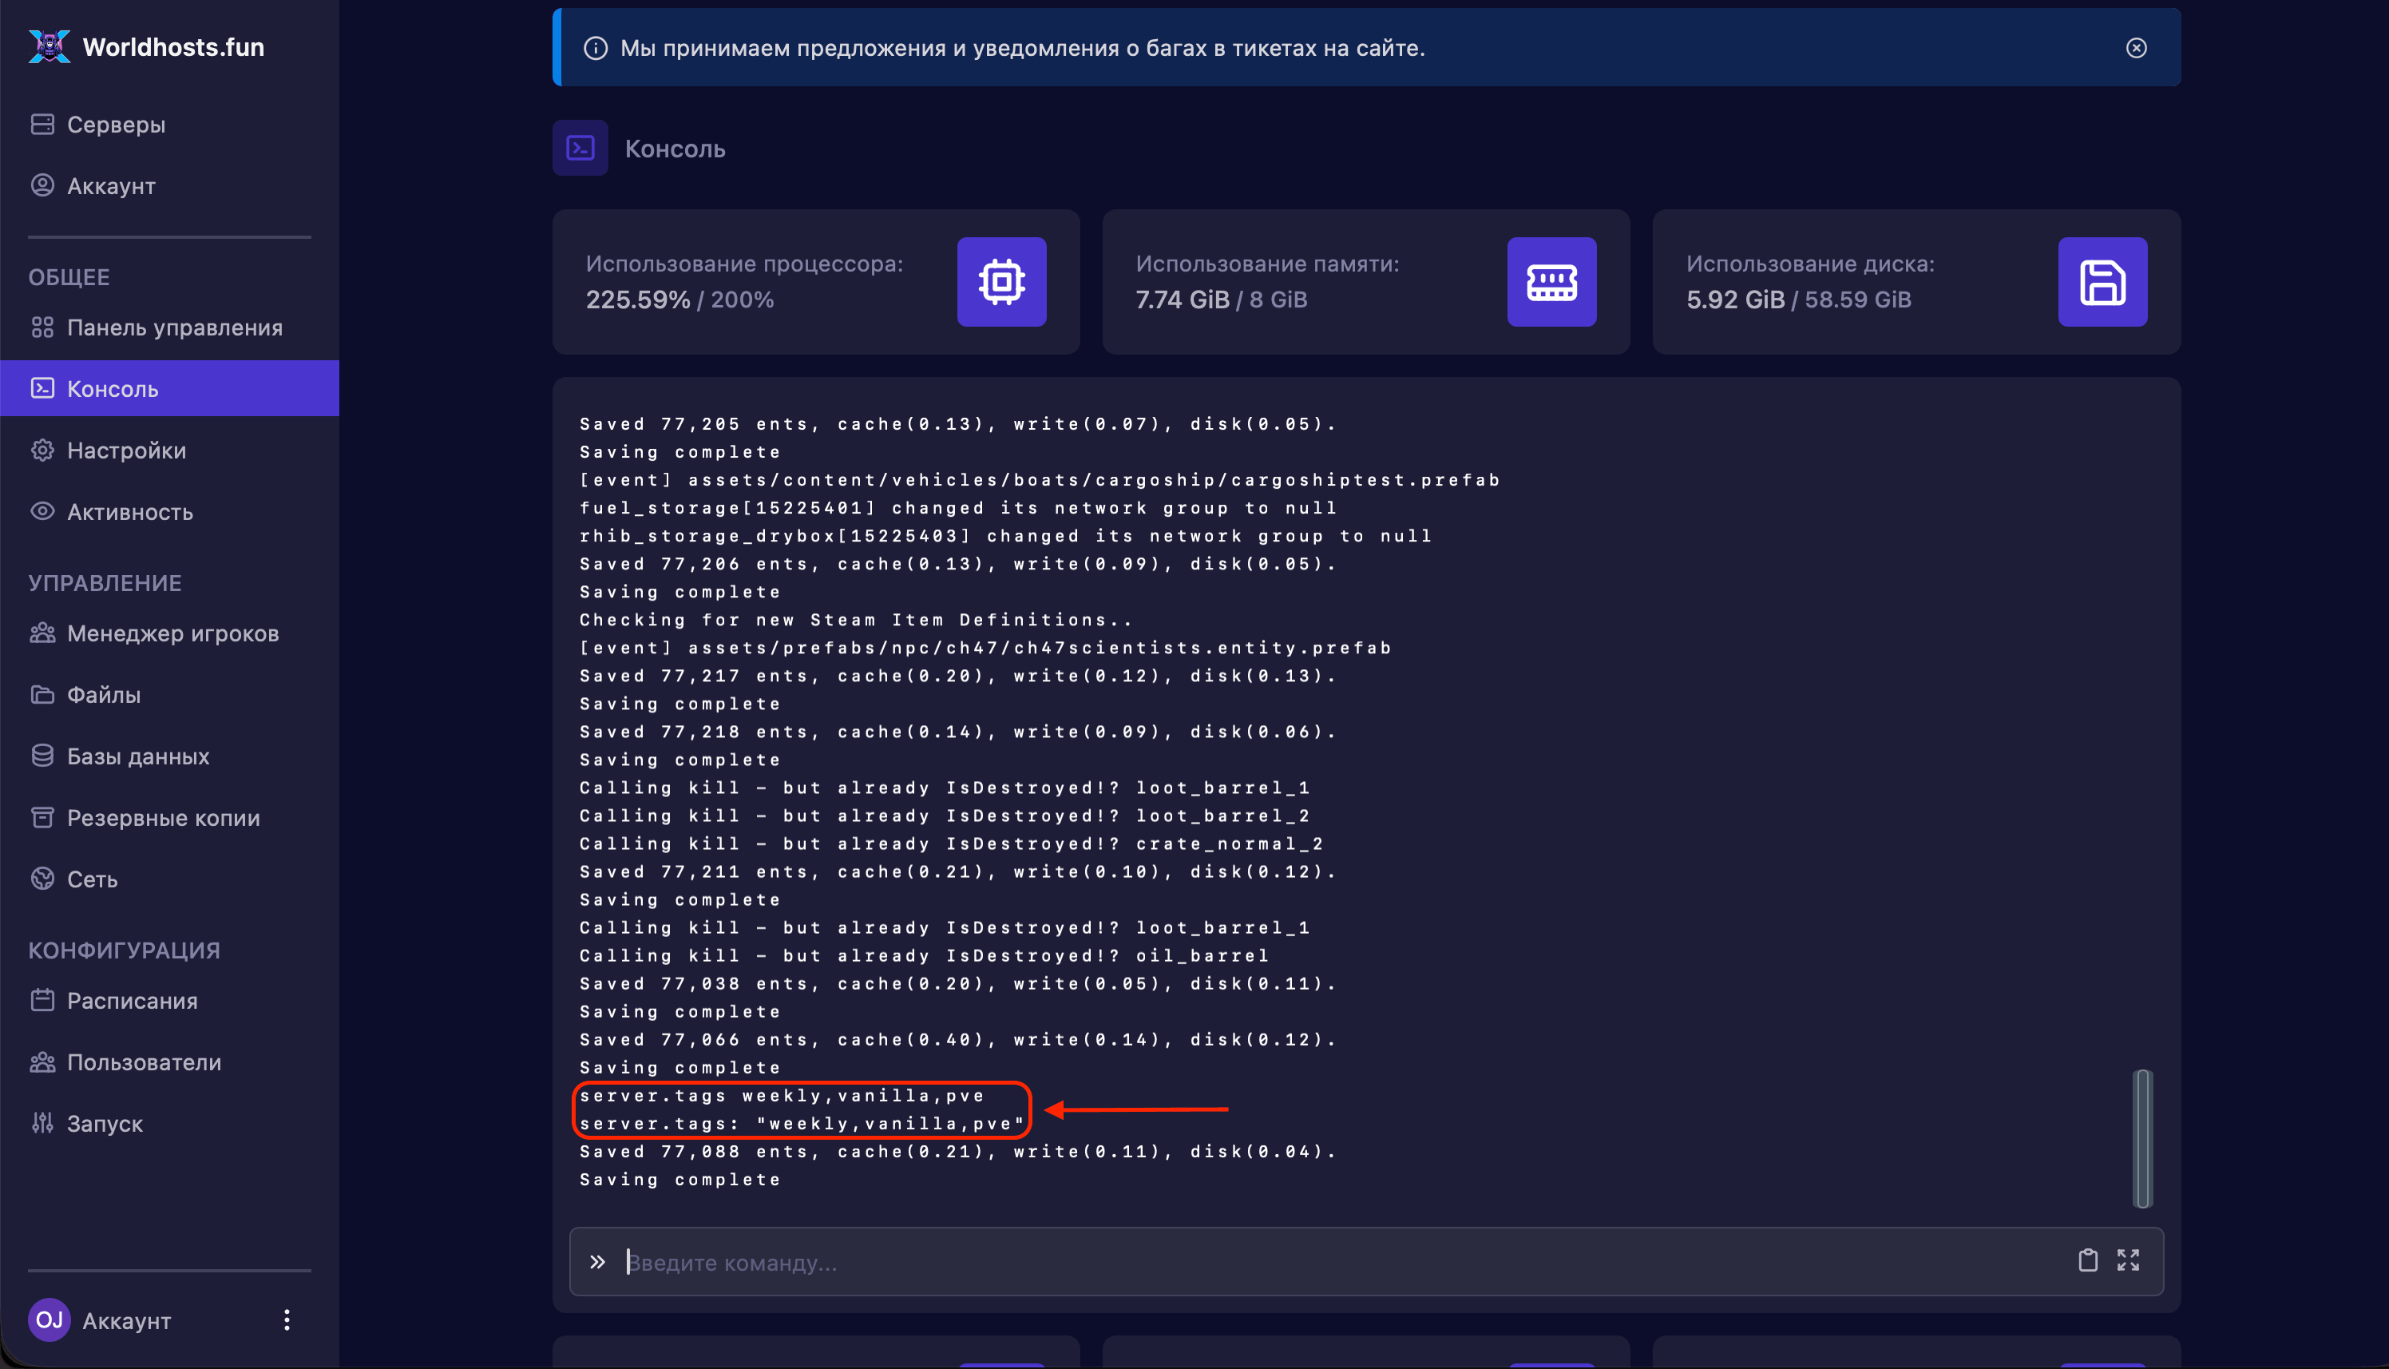The height and width of the screenshot is (1369, 2389).
Task: Click the archive icon beside Резервные копии
Action: pos(42,816)
